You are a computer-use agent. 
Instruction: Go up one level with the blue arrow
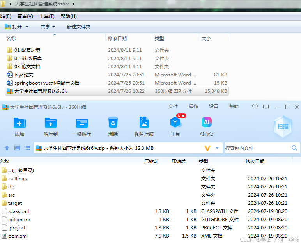point(7,148)
